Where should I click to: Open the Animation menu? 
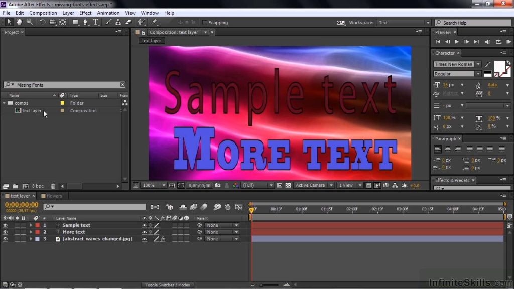(108, 13)
